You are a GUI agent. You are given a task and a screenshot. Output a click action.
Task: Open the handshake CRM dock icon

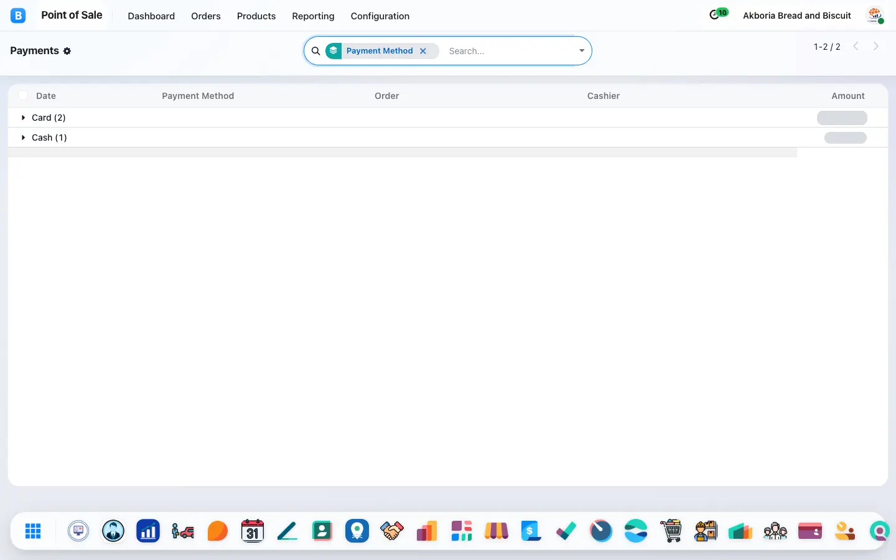tap(392, 531)
